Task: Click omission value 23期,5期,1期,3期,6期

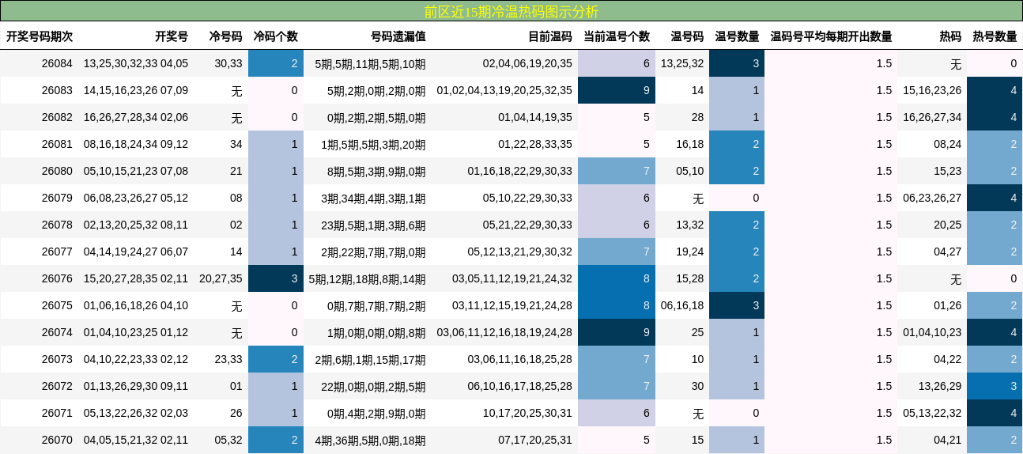Action: tap(374, 225)
